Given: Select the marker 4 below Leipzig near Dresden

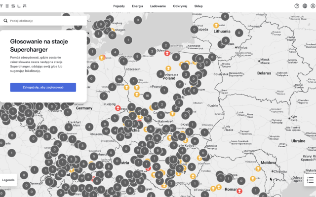Looking at the screenshot, I should (x=131, y=107).
